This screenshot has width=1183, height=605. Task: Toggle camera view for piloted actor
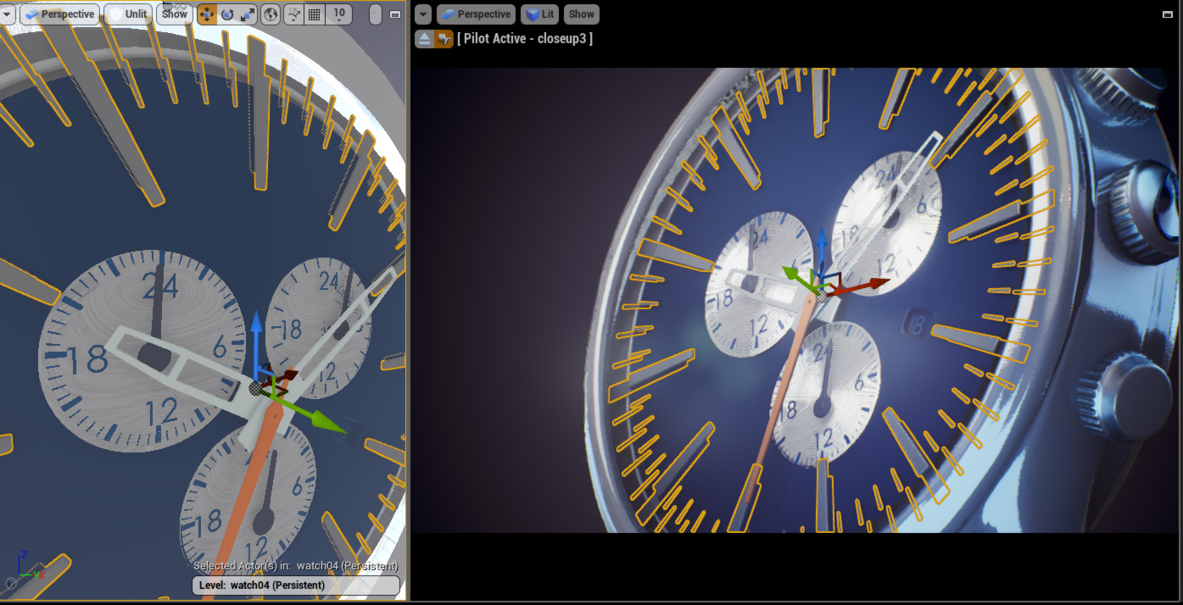[444, 39]
